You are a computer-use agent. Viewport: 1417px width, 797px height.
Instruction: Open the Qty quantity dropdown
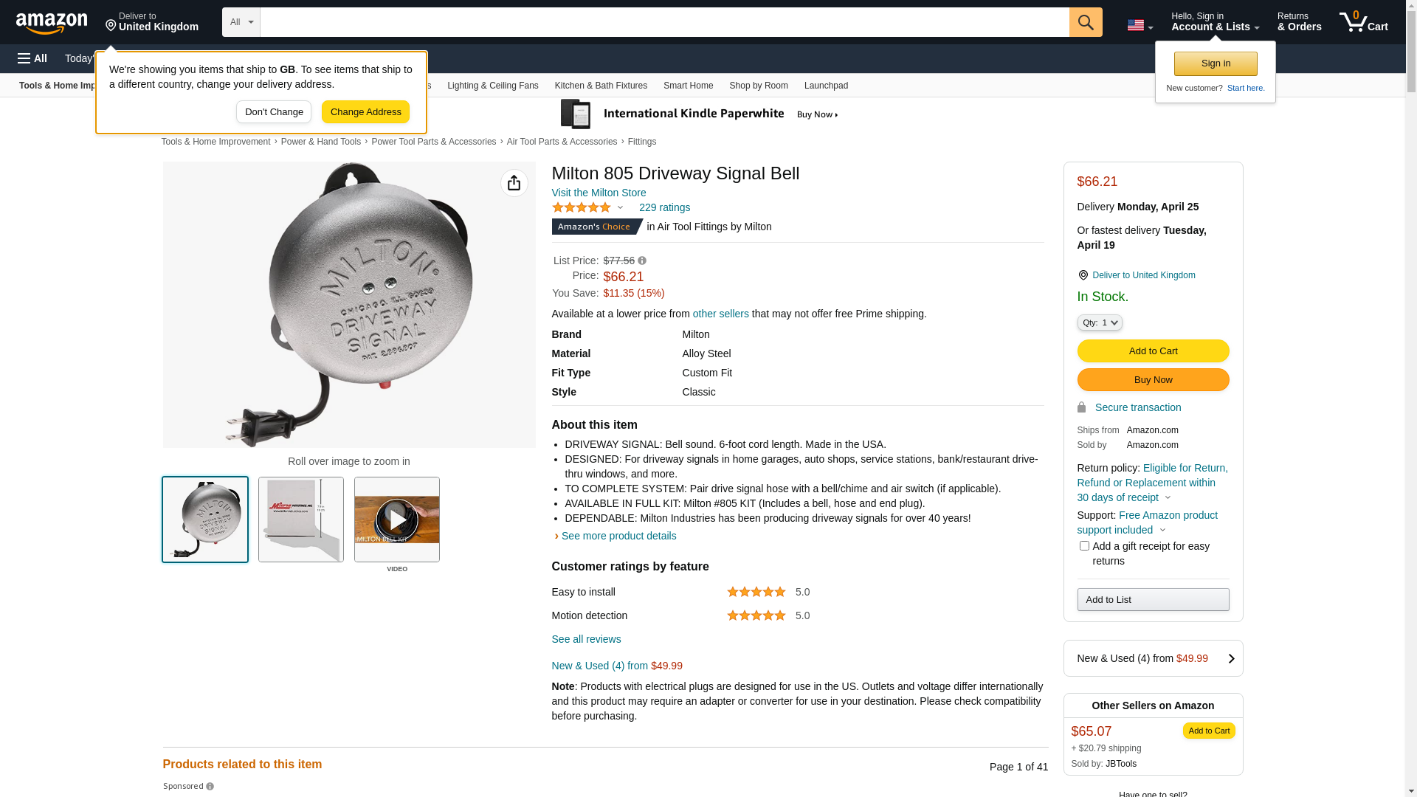click(1100, 322)
